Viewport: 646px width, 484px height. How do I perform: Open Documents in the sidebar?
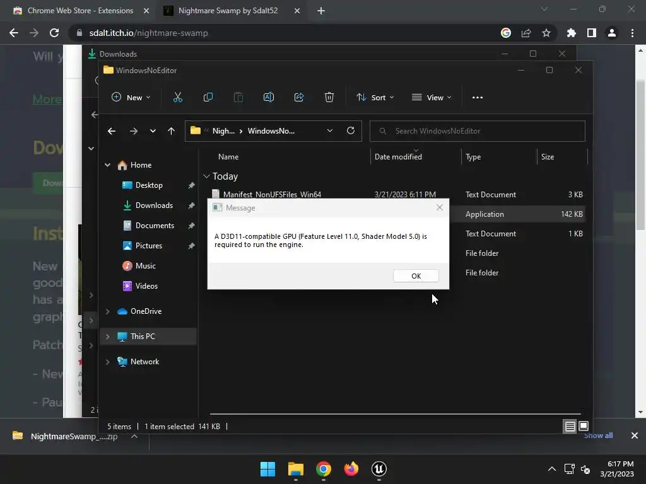point(155,226)
